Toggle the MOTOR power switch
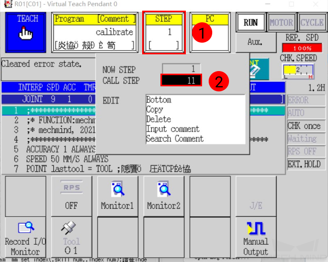Screen dimensions: 328x262 tap(281, 22)
